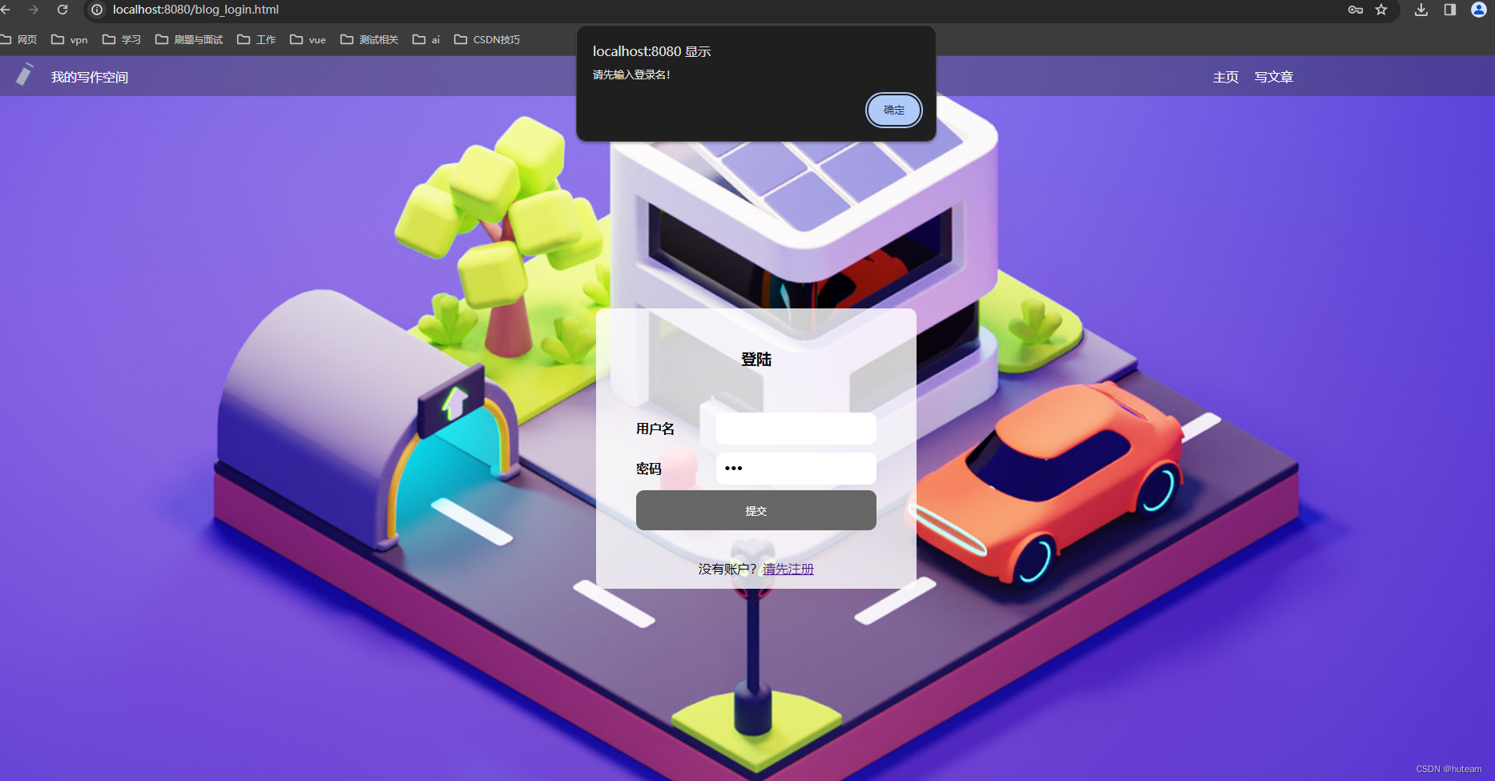The width and height of the screenshot is (1495, 781).
Task: Open the 学习 bookmark folder
Action: (122, 39)
